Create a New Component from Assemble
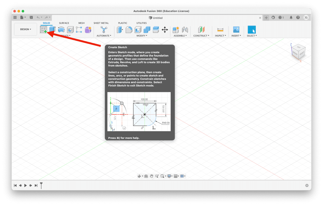This screenshot has width=323, height=206. [176, 30]
